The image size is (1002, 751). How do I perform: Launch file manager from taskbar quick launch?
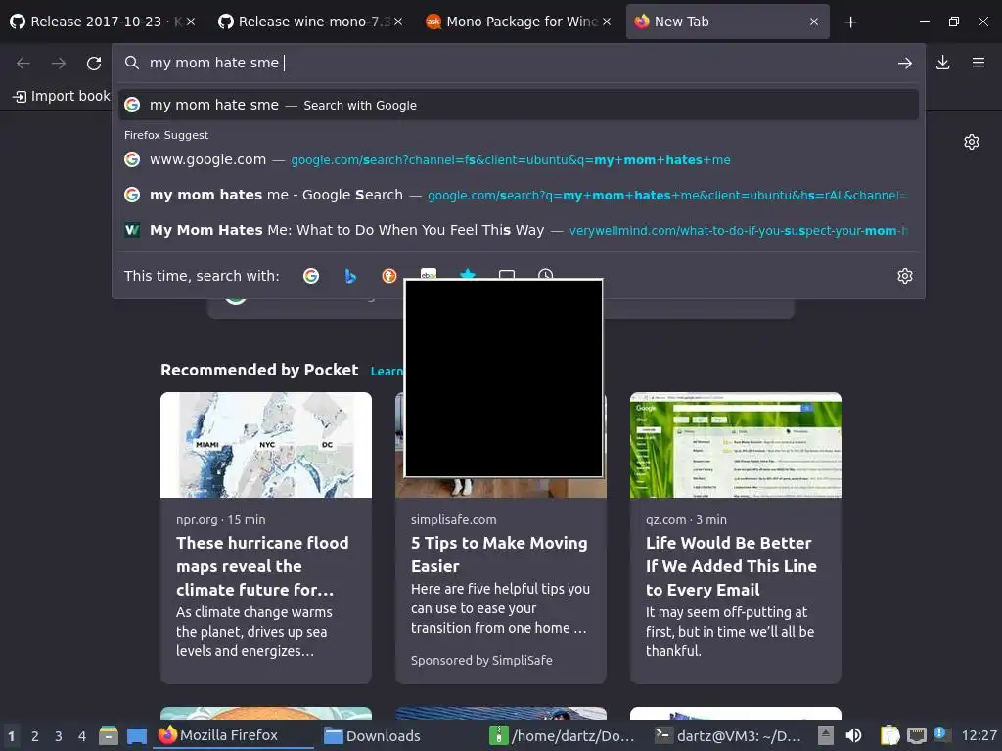click(x=109, y=735)
